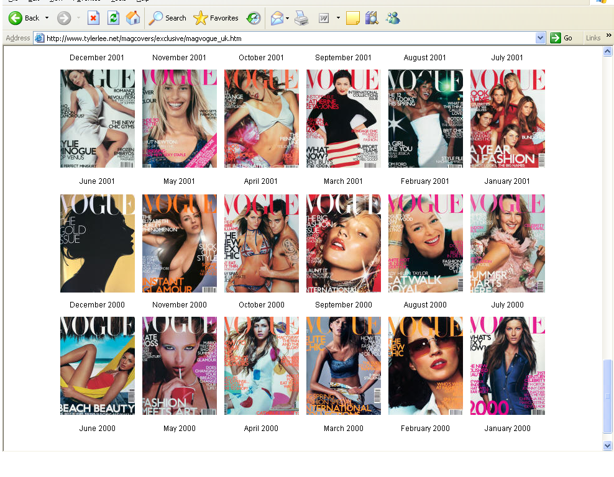Expand the Links toolbar chevron
Screen dimensions: 614x477
point(609,35)
